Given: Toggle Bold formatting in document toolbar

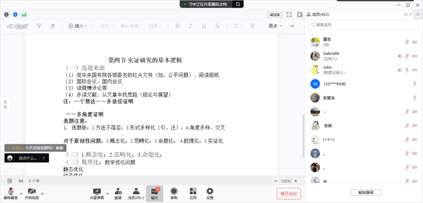Looking at the screenshot, I should (x=178, y=26).
